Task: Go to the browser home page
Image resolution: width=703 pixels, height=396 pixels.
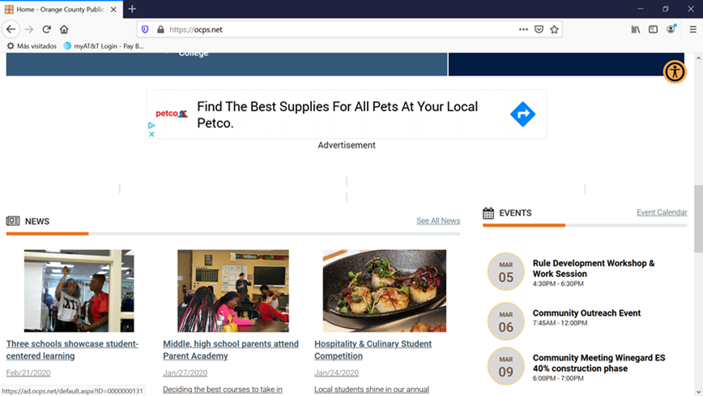Action: click(64, 30)
